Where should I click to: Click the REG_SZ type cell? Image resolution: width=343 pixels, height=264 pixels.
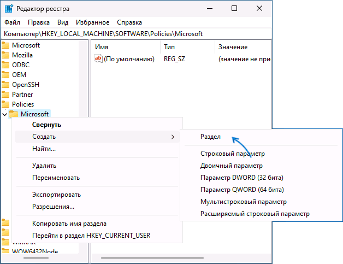pyautogui.click(x=175, y=59)
